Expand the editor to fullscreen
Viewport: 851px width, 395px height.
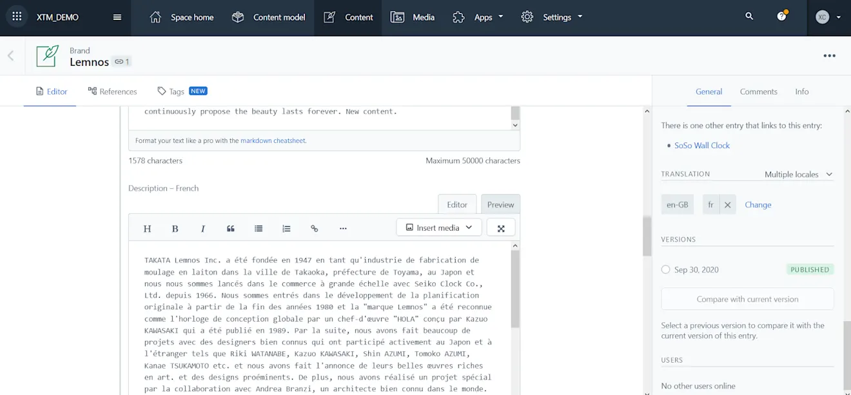coord(501,227)
